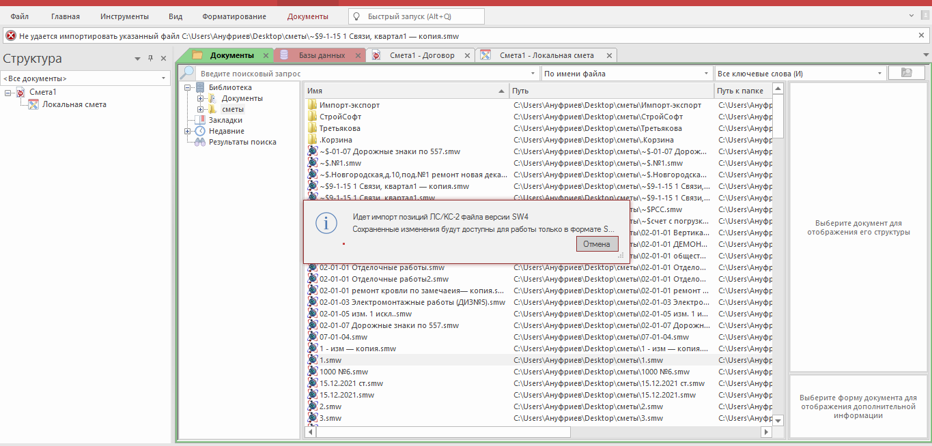This screenshot has height=446, width=932.
Task: Select the highlighted file 1.smw
Action: click(x=330, y=360)
